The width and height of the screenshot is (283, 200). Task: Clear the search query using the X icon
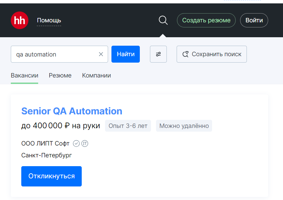101,54
